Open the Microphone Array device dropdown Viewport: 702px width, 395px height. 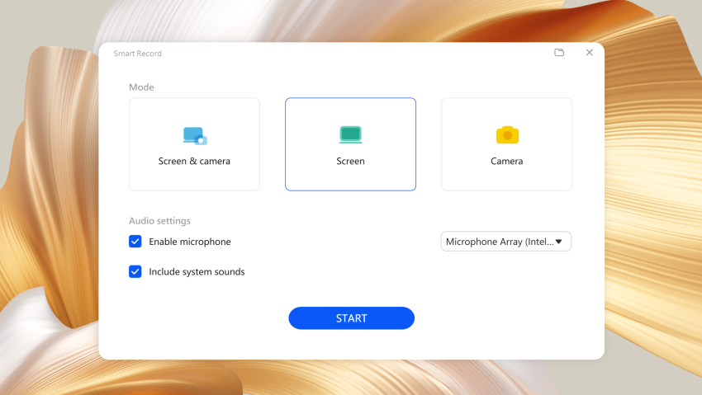[x=506, y=242]
